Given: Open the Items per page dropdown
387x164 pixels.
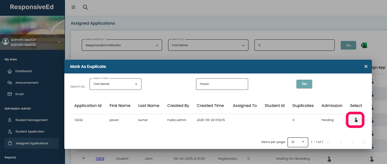Looking at the screenshot, I should [297, 142].
